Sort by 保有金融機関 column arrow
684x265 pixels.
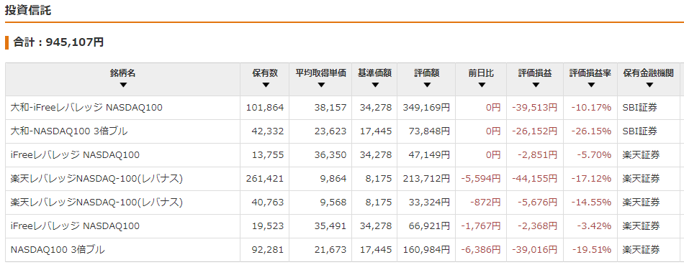(649, 85)
